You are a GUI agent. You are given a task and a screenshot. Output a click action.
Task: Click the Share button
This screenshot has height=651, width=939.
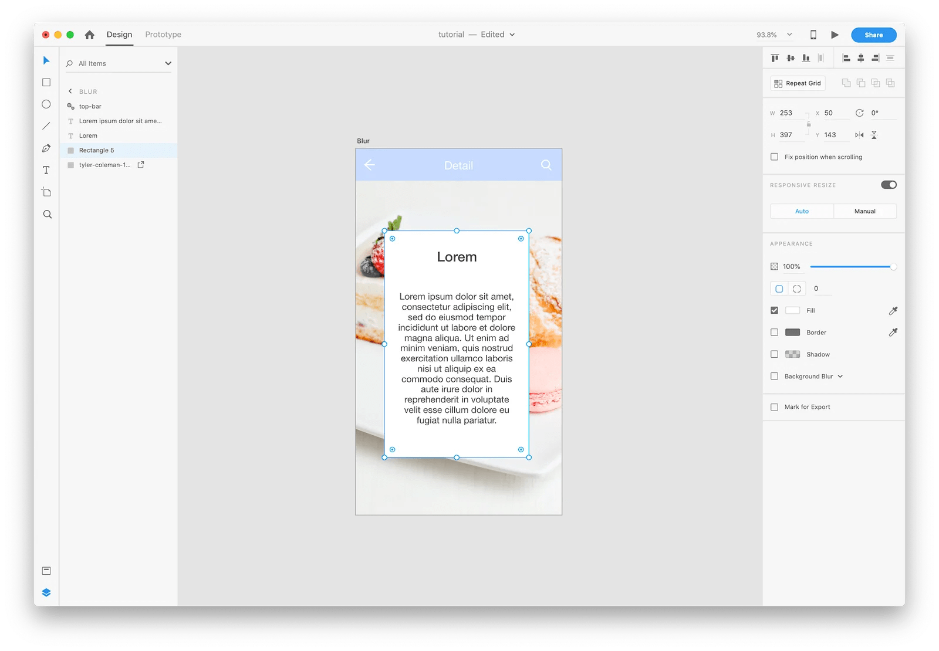(x=873, y=35)
